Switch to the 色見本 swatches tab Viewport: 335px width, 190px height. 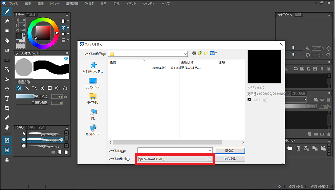[31, 15]
